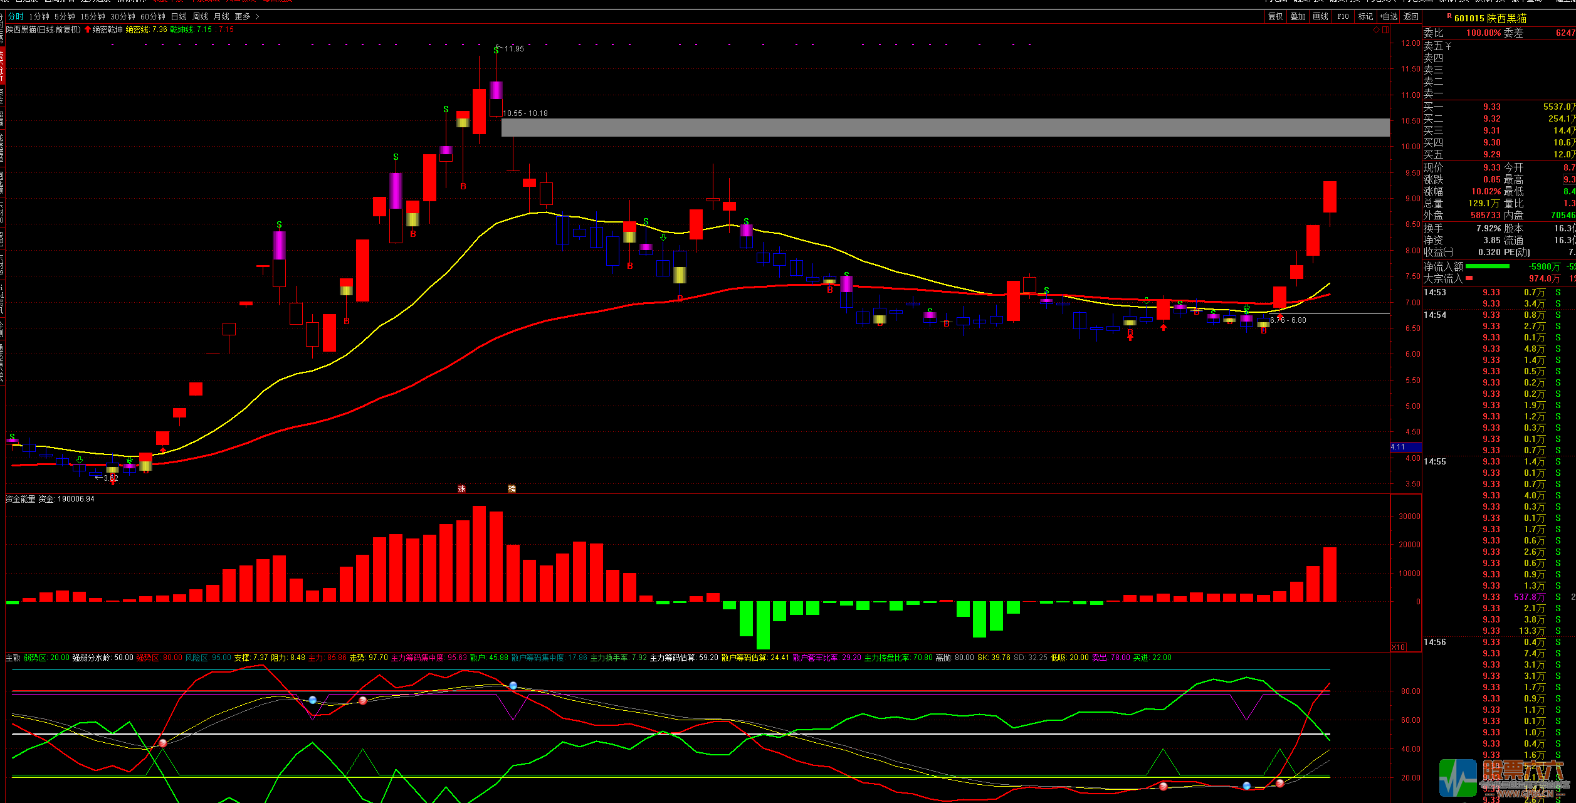The height and width of the screenshot is (803, 1576).
Task: Click the 主散 indicator title
Action: 13,658
